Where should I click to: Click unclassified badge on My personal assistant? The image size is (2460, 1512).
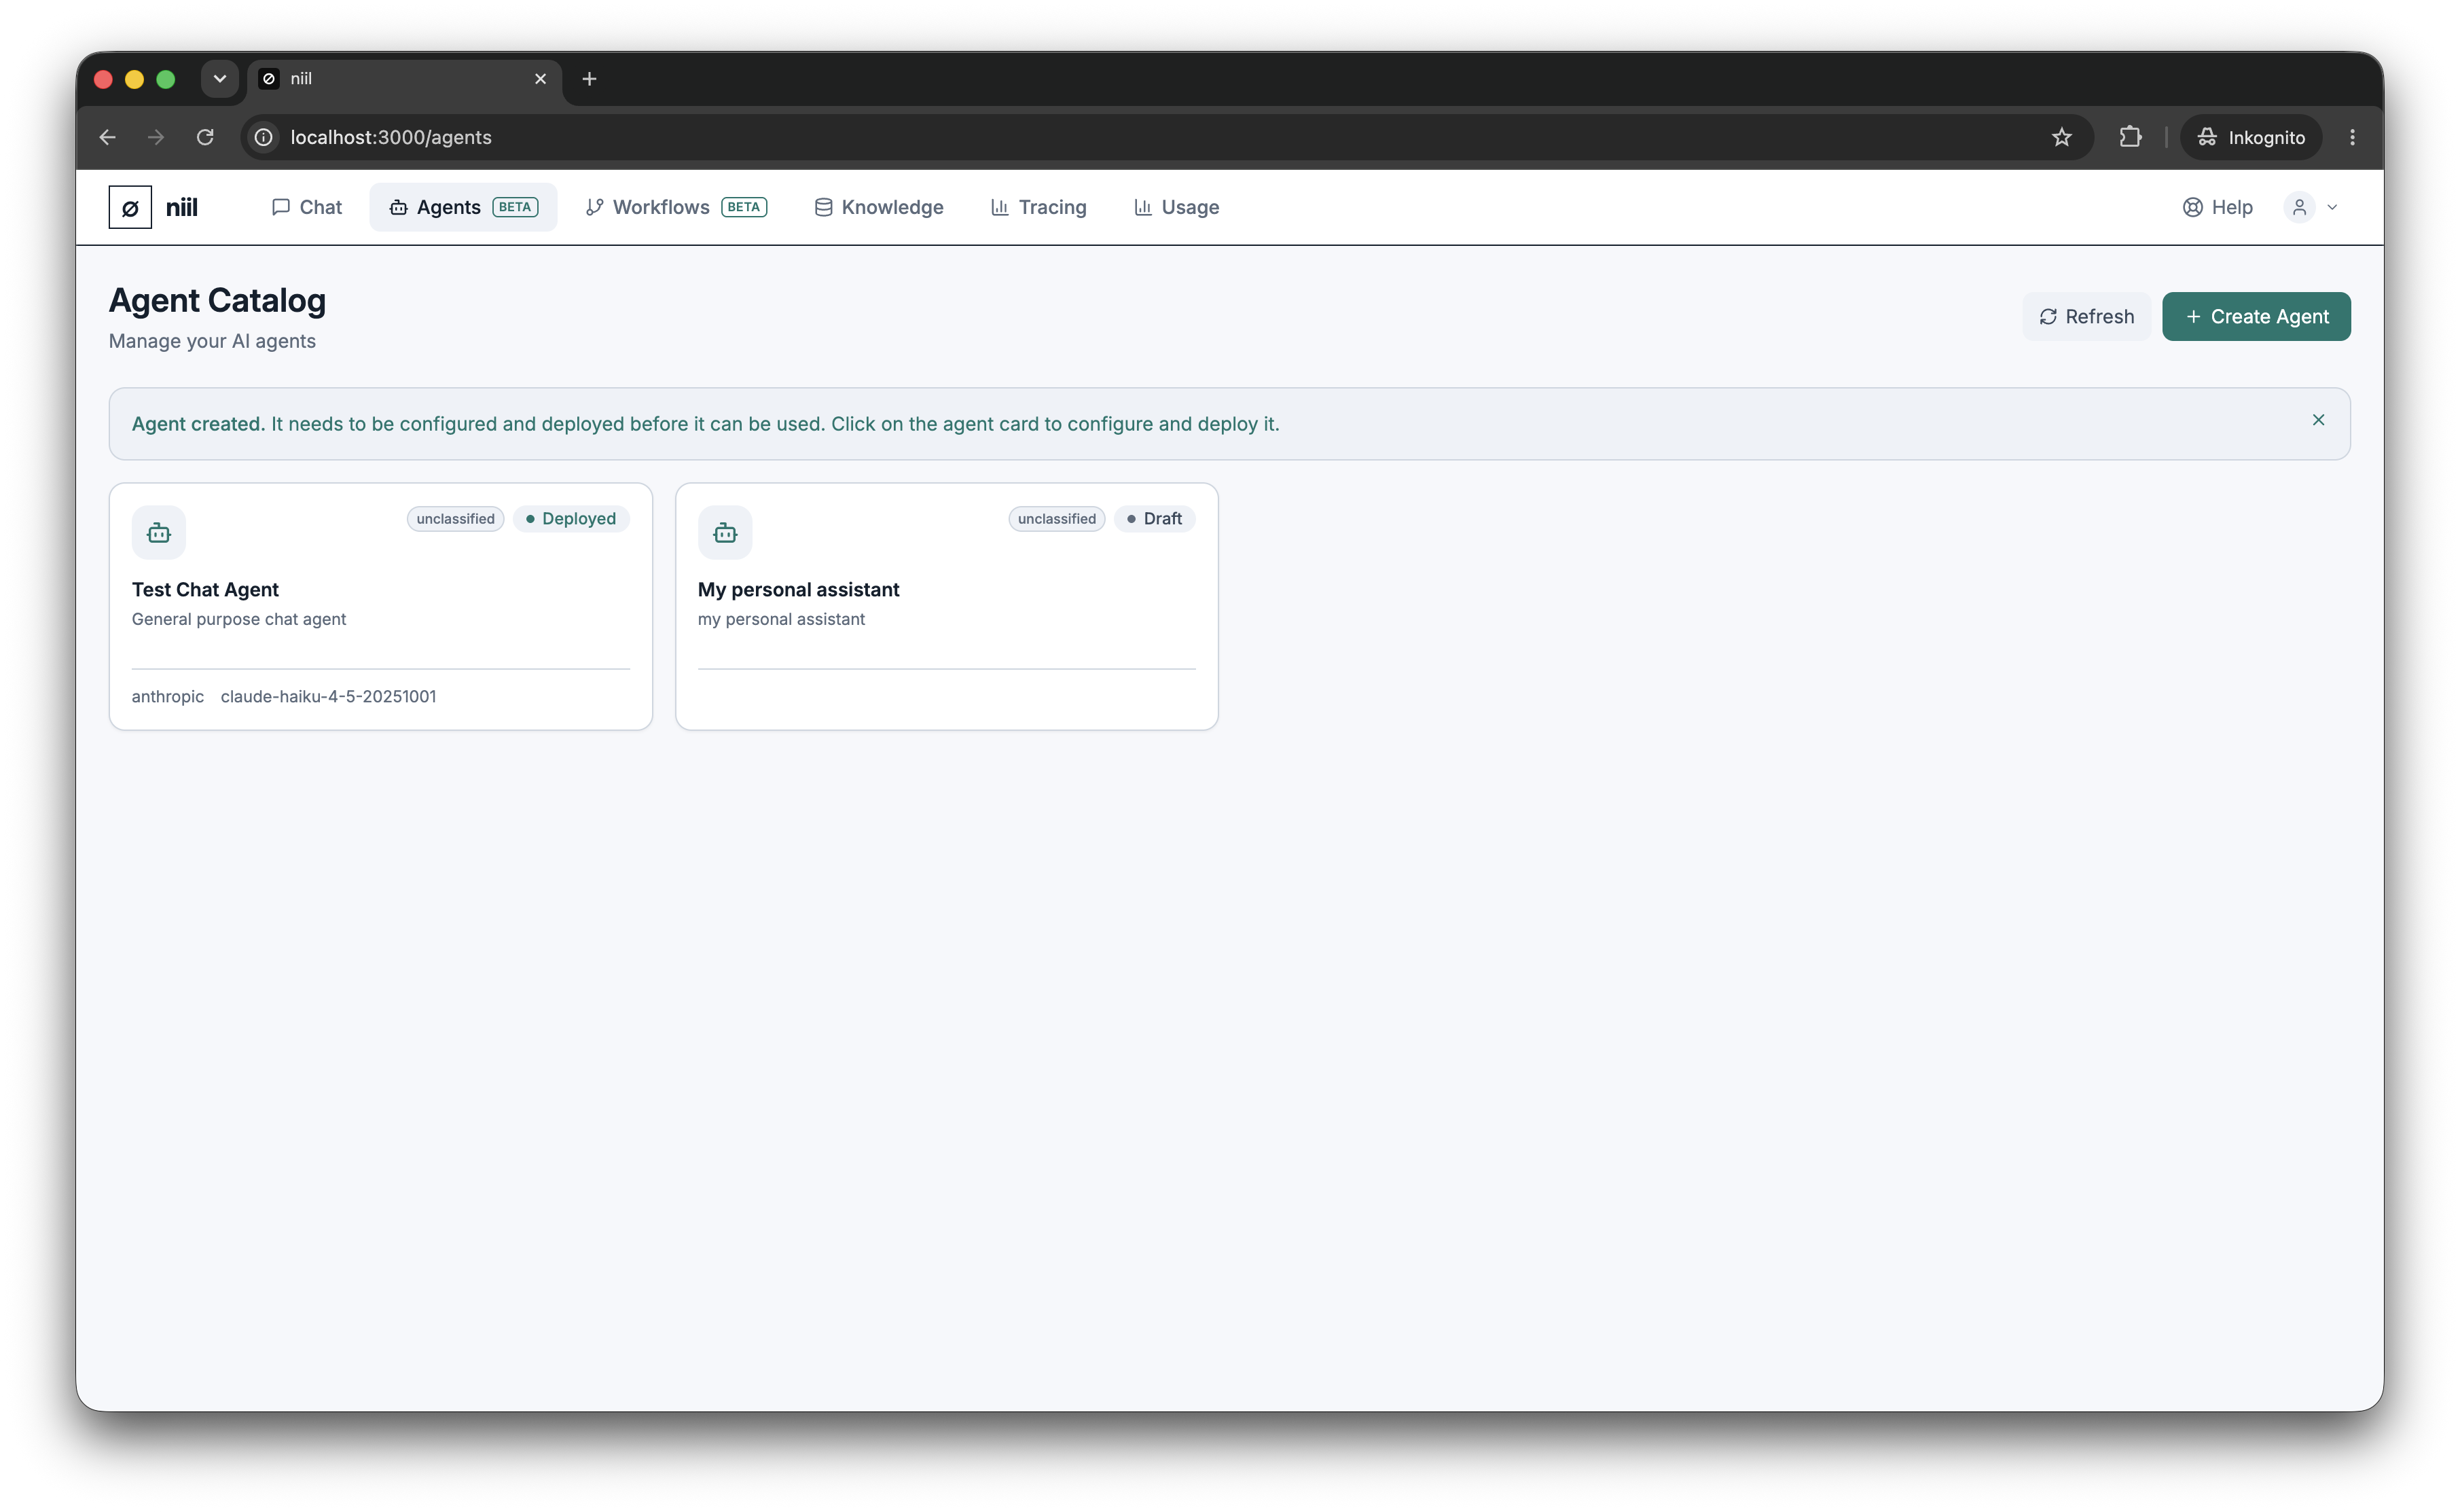click(x=1057, y=518)
